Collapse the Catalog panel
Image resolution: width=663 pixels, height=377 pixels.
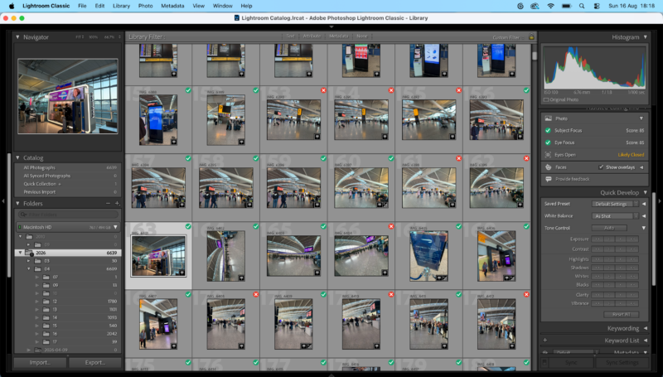pyautogui.click(x=17, y=157)
